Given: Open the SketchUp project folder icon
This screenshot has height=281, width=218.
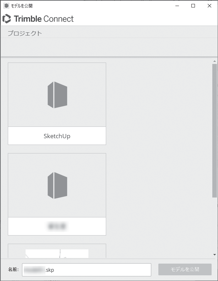Looking at the screenshot, I should click(57, 94).
